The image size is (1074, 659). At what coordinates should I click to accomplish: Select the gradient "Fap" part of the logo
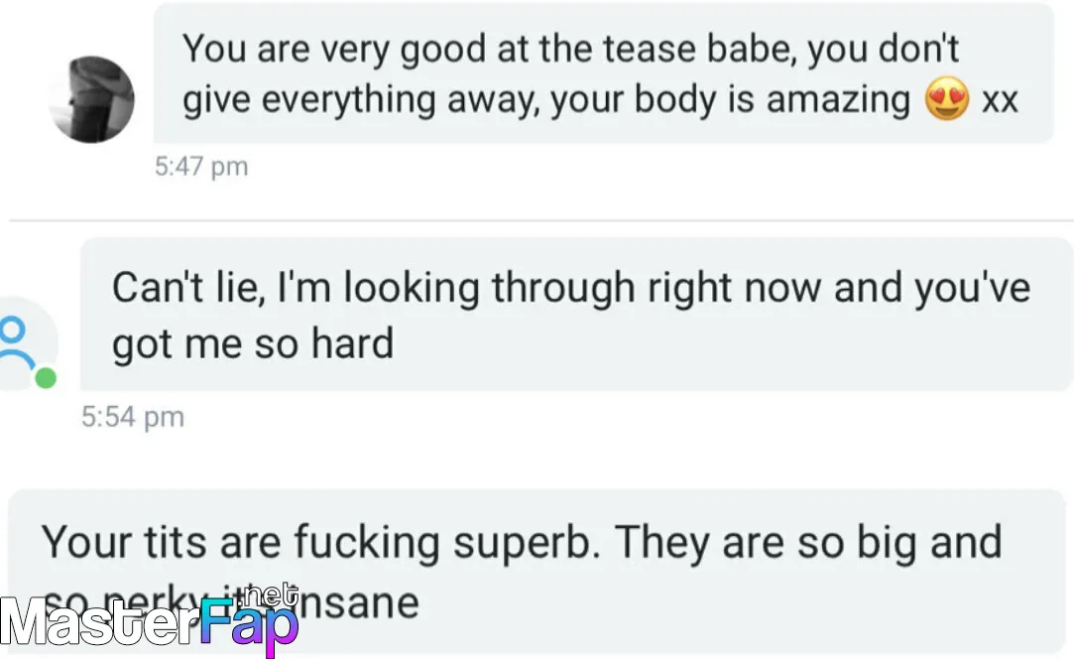[249, 625]
